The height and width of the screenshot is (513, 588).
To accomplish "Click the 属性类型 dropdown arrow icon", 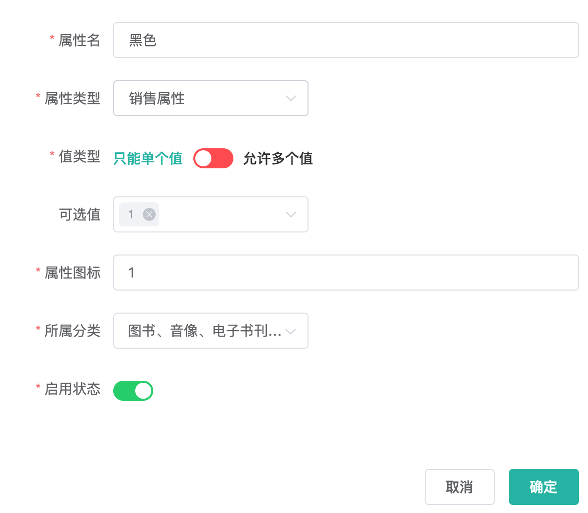I will pos(291,98).
